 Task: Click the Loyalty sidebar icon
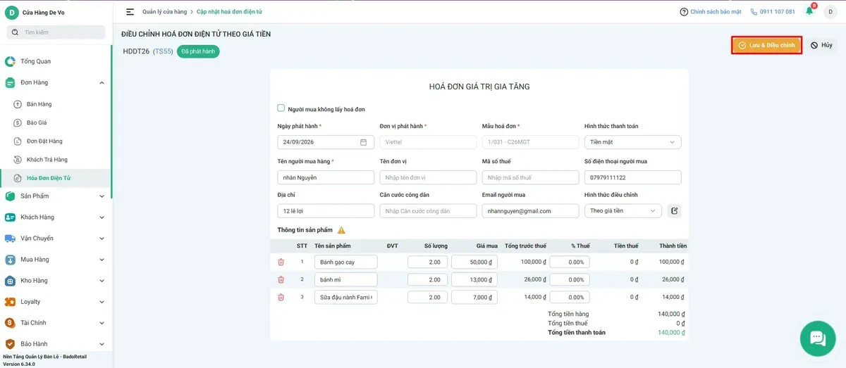10,302
